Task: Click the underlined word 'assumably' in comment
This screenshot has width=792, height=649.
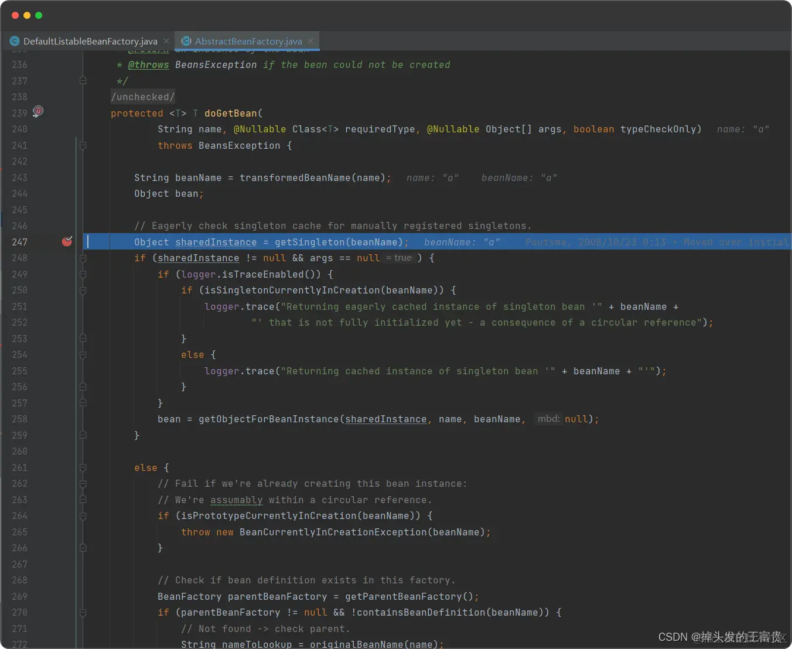Action: pyautogui.click(x=236, y=500)
